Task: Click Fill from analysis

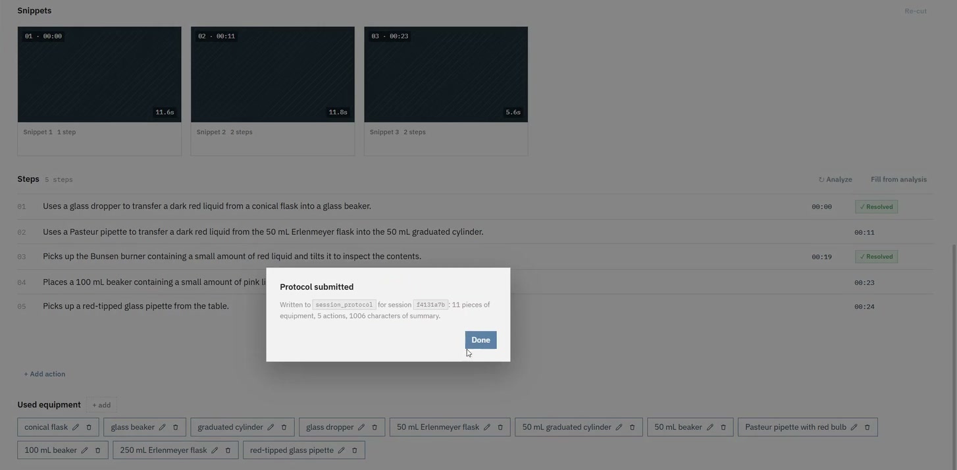Action: [898, 179]
